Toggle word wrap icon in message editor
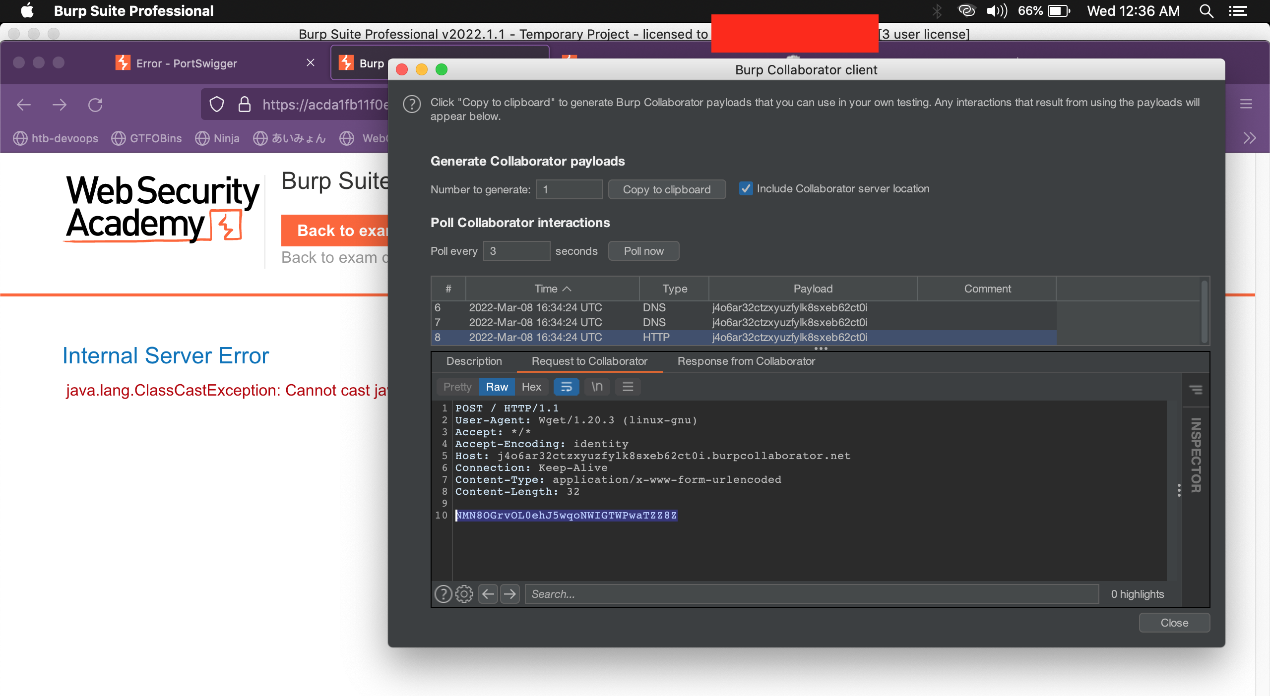This screenshot has height=696, width=1270. tap(566, 387)
